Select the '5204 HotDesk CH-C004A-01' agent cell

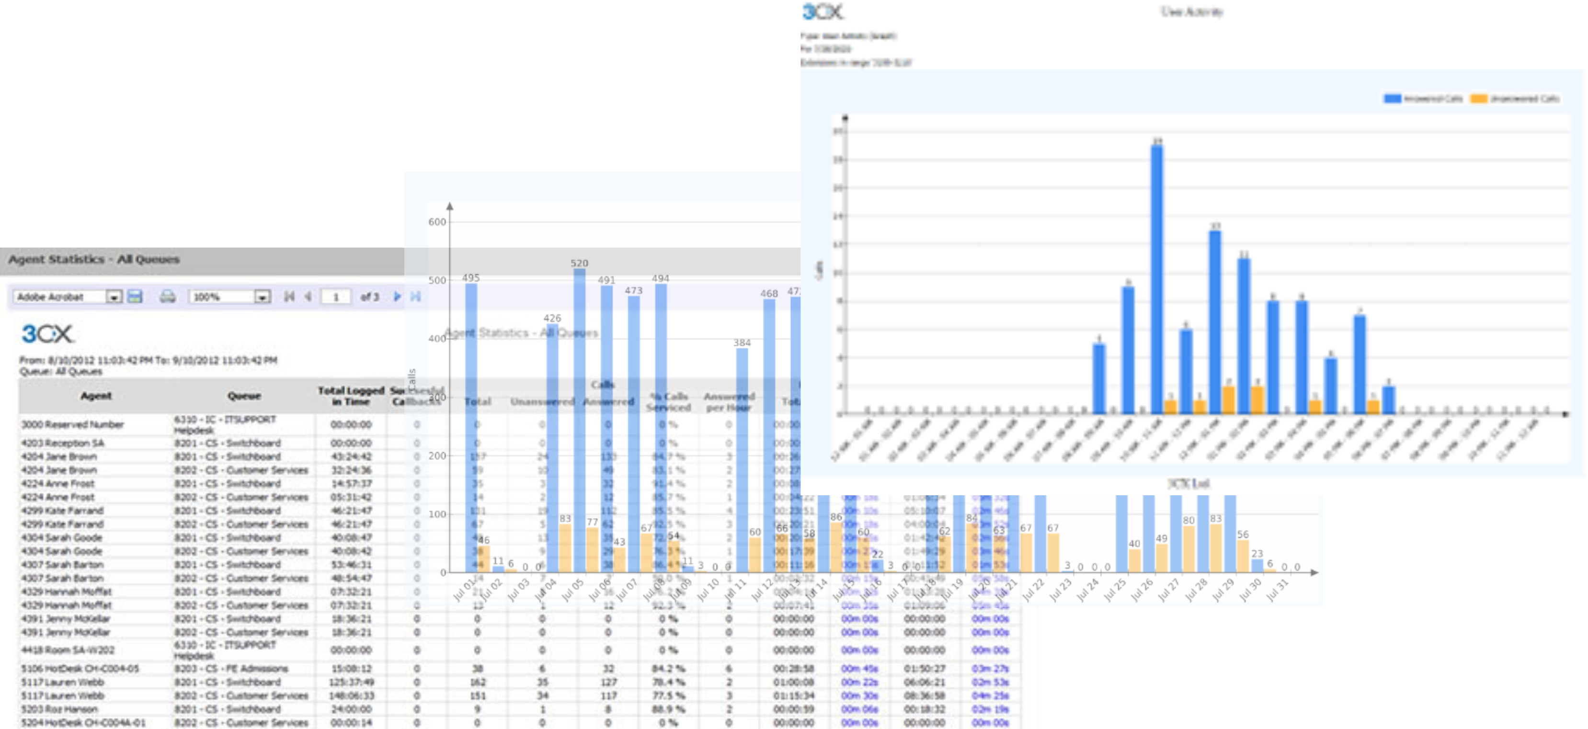pos(84,722)
